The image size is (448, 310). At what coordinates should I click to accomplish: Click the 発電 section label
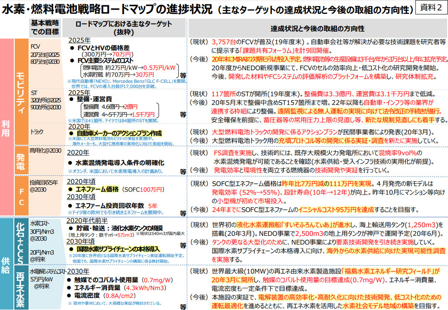pyautogui.click(x=20, y=161)
